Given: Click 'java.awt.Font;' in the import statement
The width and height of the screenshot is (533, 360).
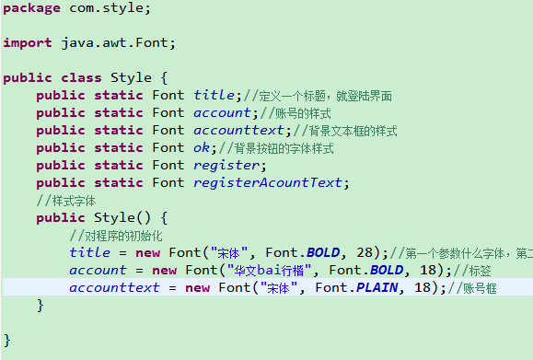Looking at the screenshot, I should pos(119,43).
